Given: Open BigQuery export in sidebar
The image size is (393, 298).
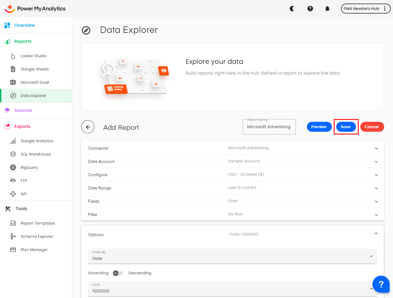Looking at the screenshot, I should 29,167.
